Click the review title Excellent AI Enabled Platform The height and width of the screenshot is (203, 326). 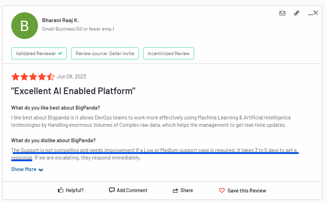coord(73,91)
